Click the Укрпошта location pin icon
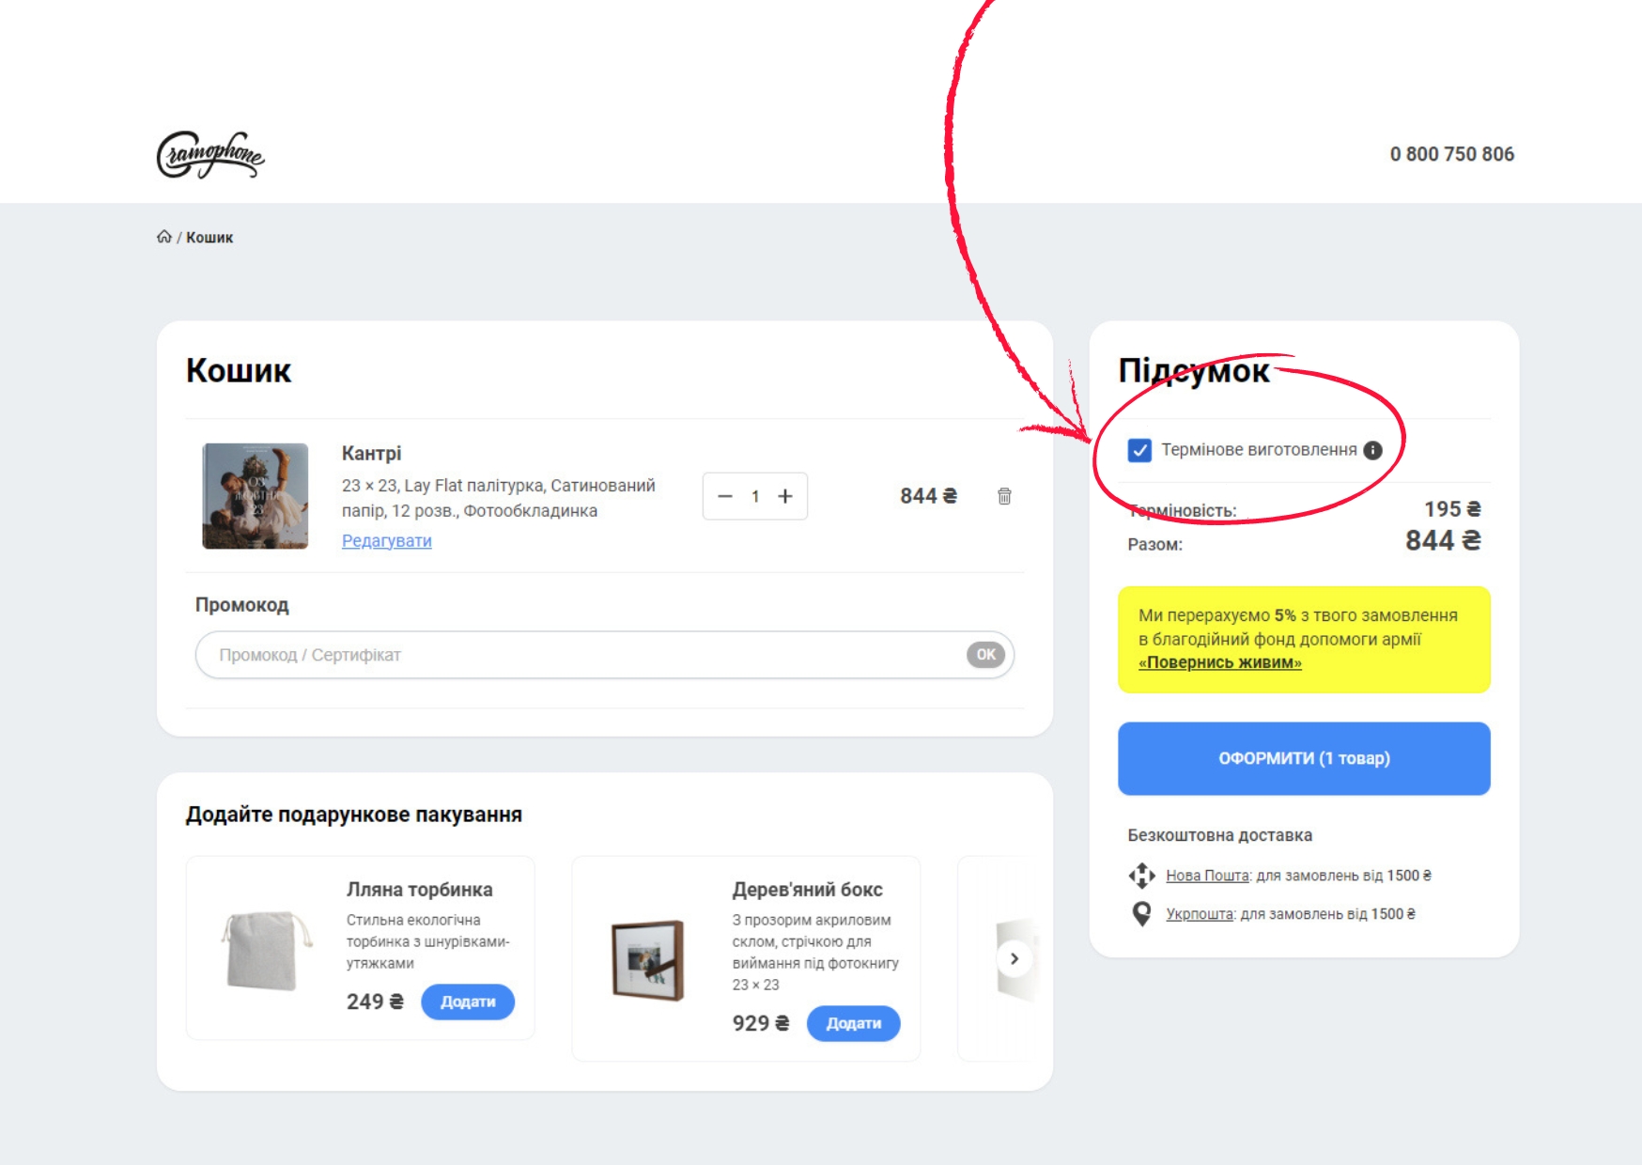The width and height of the screenshot is (1642, 1165). (x=1141, y=914)
